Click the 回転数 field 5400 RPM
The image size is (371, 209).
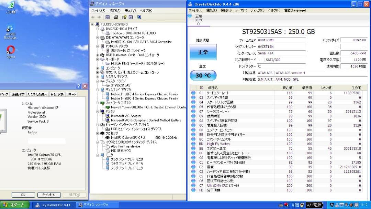coord(354,53)
